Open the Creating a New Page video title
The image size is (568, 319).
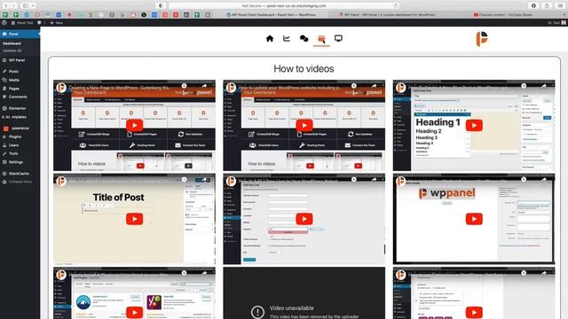pyautogui.click(x=120, y=88)
